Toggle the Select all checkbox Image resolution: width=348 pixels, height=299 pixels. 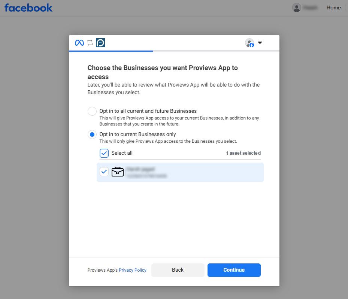click(104, 153)
